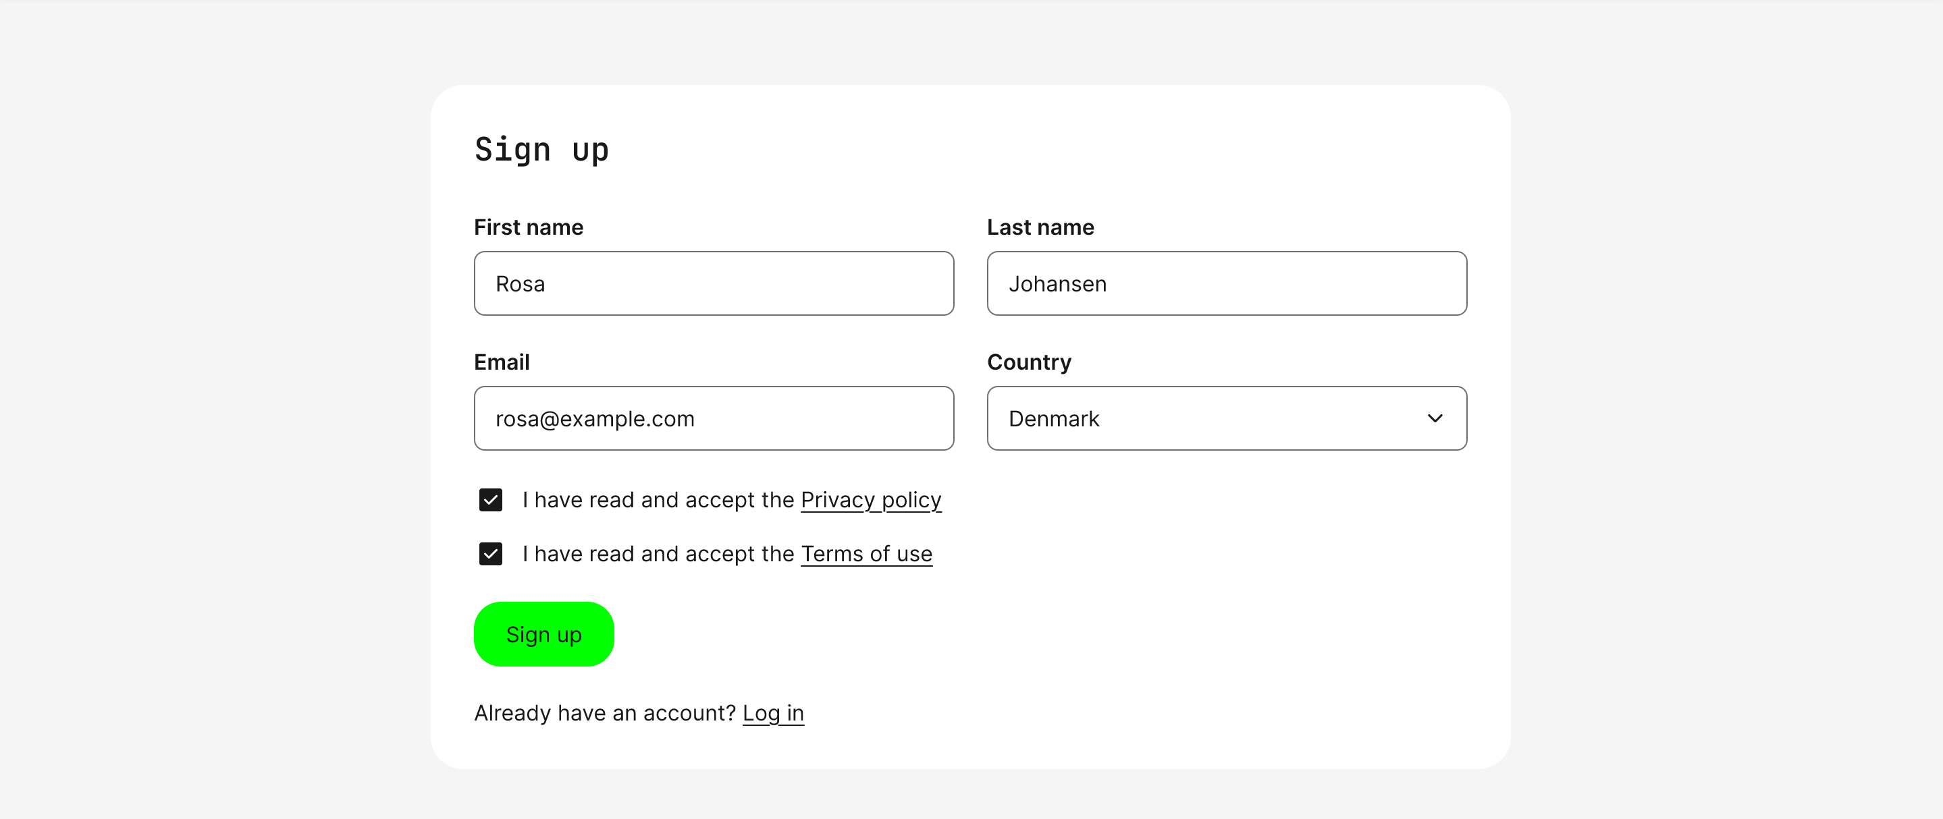Click the gray page background left of form
The height and width of the screenshot is (819, 1943).
[211, 422]
